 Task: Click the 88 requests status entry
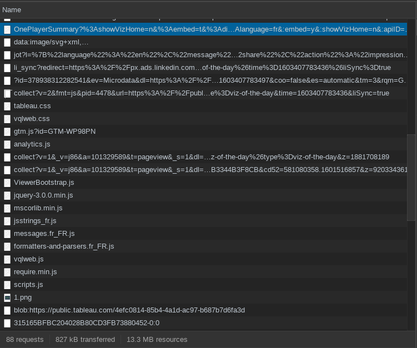click(25, 340)
